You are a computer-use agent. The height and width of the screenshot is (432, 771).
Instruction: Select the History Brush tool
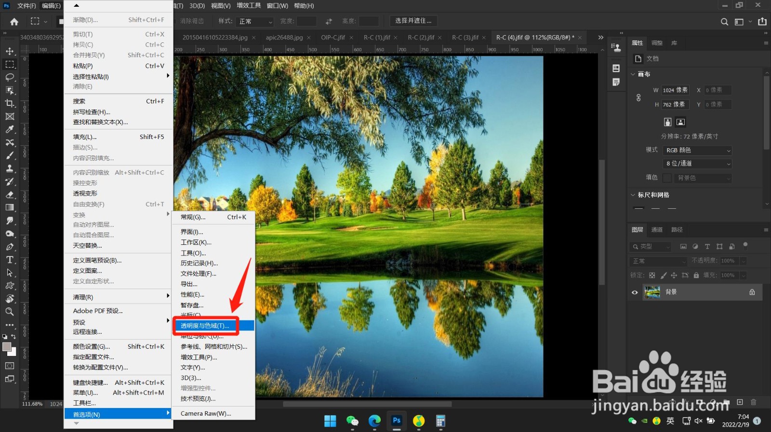point(10,181)
